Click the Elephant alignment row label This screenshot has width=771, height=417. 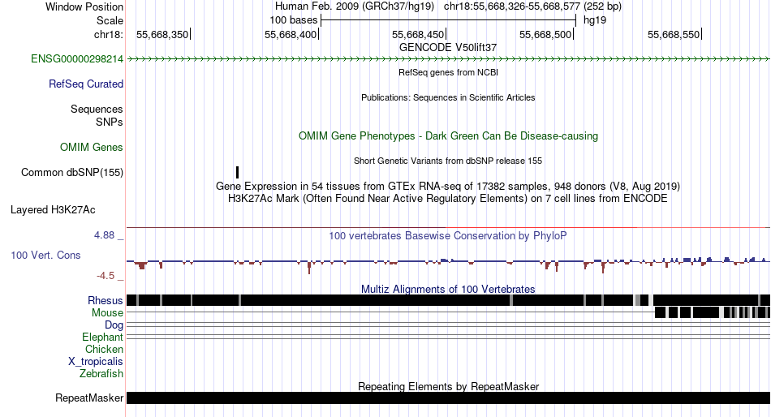(102, 337)
